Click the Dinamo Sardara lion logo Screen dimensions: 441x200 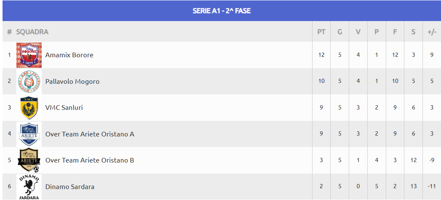tap(29, 187)
